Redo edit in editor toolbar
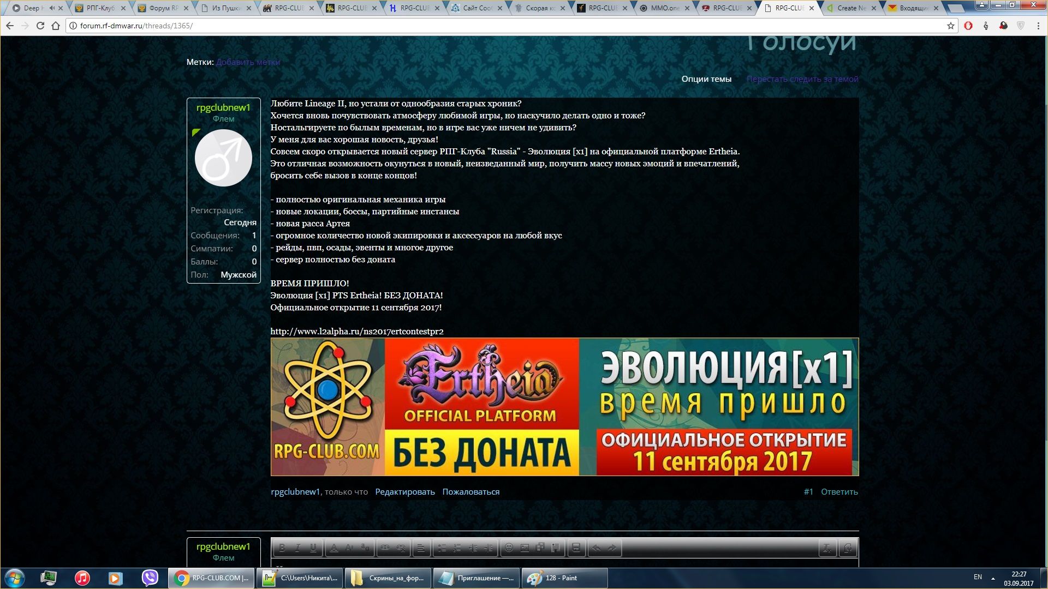The image size is (1048, 589). [612, 548]
